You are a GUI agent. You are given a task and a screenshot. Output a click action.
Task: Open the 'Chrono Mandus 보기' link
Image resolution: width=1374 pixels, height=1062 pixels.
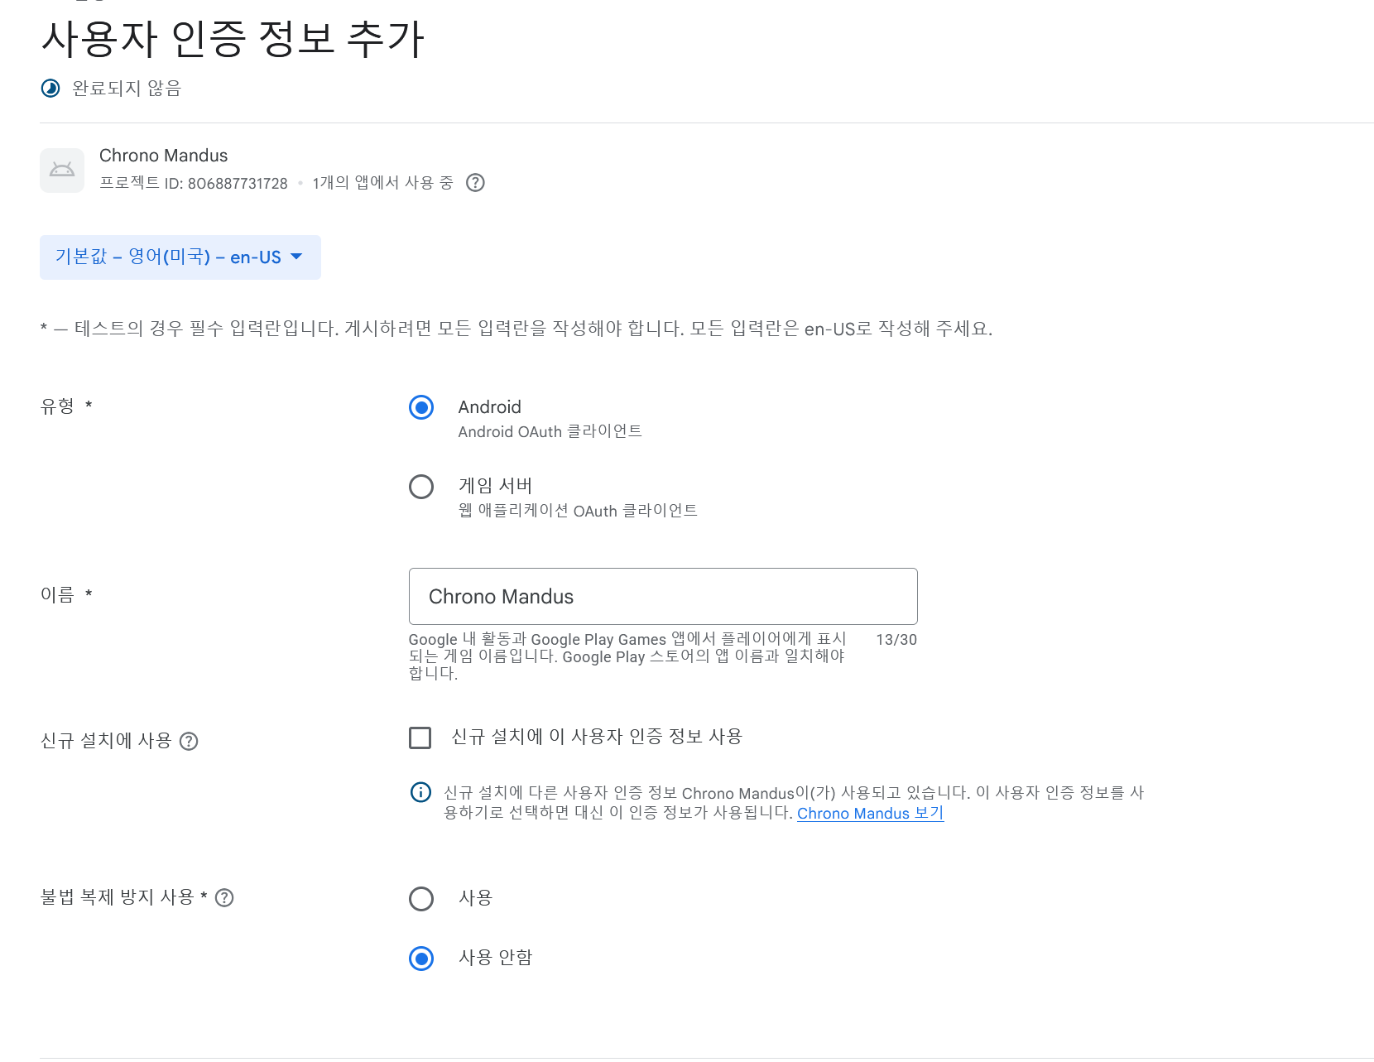click(x=870, y=814)
